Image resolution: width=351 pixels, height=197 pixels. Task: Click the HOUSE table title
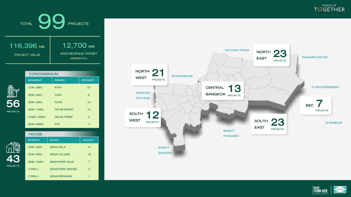(x=35, y=134)
